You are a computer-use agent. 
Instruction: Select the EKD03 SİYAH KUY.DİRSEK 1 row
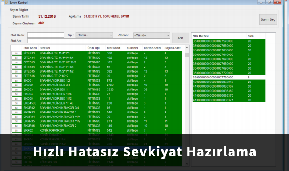pos(97,89)
